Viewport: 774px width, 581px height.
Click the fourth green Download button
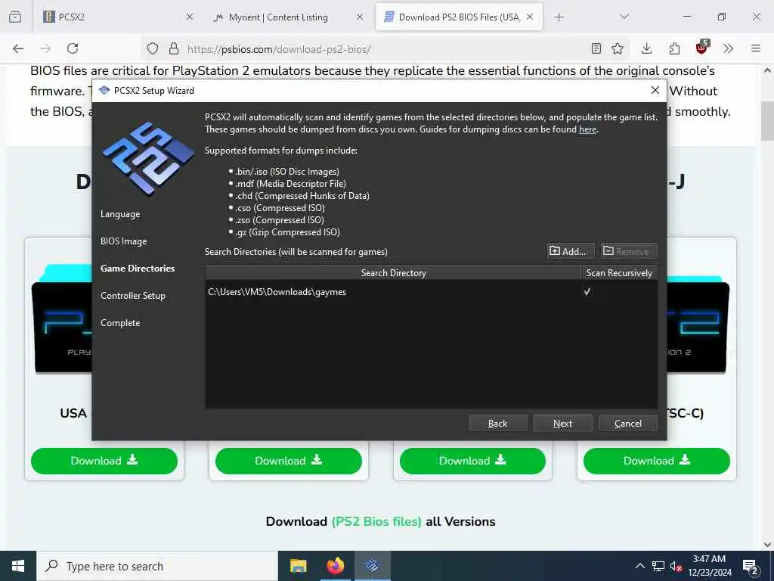click(657, 461)
